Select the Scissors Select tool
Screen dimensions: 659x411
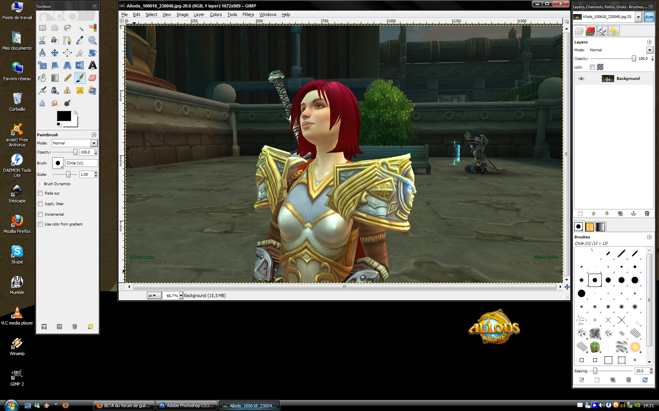[x=42, y=40]
